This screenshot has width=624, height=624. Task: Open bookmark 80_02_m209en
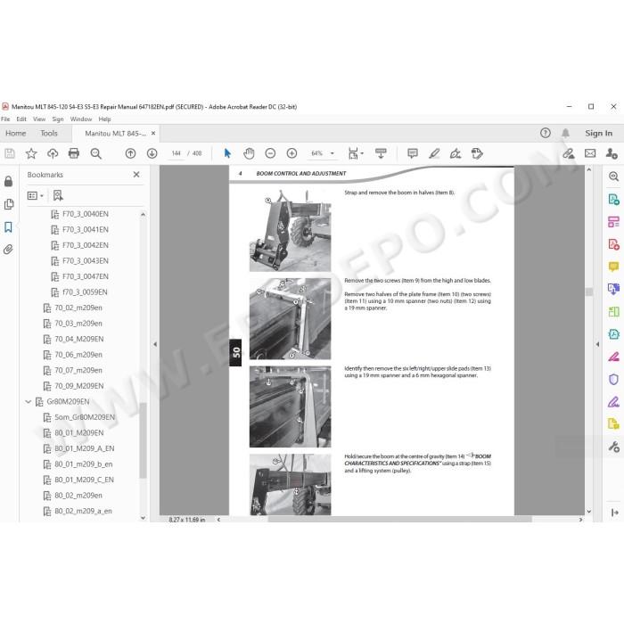[78, 496]
